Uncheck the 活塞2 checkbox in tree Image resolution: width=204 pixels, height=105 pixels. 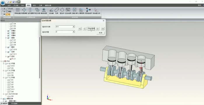pyautogui.click(x=8, y=31)
